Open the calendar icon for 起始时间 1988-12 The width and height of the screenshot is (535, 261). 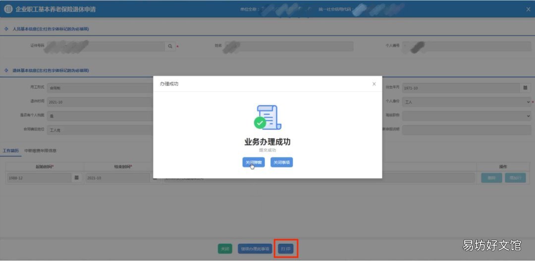(x=76, y=178)
